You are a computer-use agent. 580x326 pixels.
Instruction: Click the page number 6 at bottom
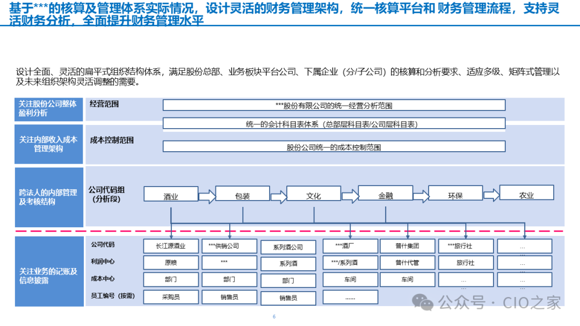point(274,317)
